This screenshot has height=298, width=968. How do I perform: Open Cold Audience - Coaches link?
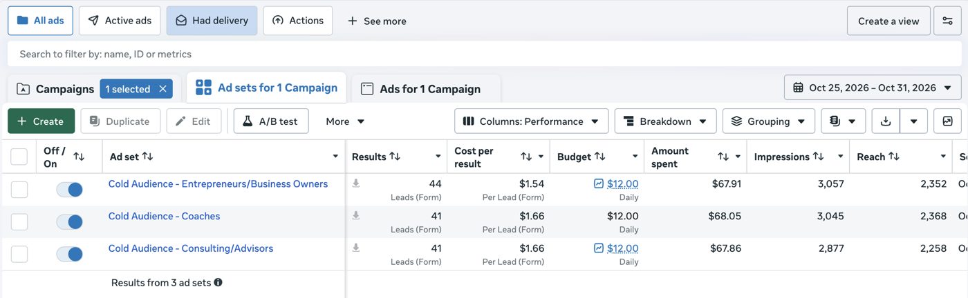pos(164,216)
